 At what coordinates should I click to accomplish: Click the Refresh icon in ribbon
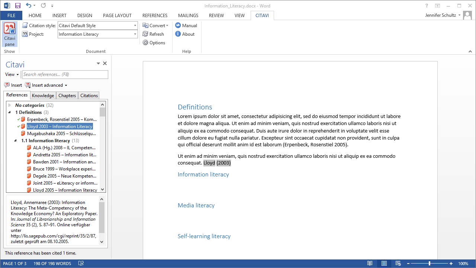coord(145,34)
